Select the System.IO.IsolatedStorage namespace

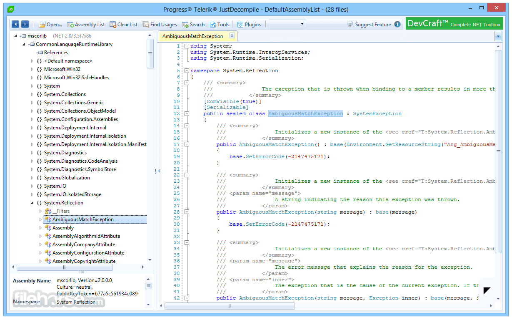coord(72,194)
